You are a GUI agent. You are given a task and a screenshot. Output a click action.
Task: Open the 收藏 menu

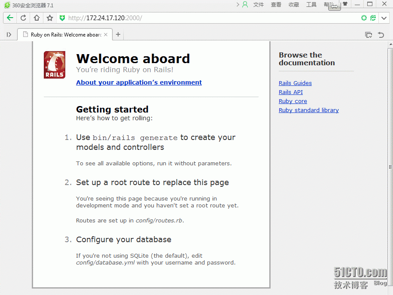(293, 5)
